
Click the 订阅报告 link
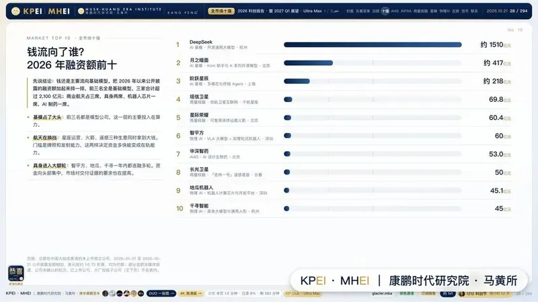click(428, 293)
